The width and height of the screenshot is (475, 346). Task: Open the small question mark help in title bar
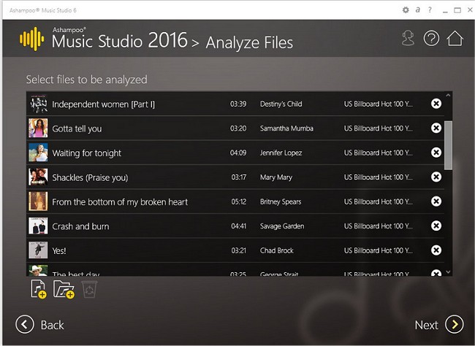[430, 10]
